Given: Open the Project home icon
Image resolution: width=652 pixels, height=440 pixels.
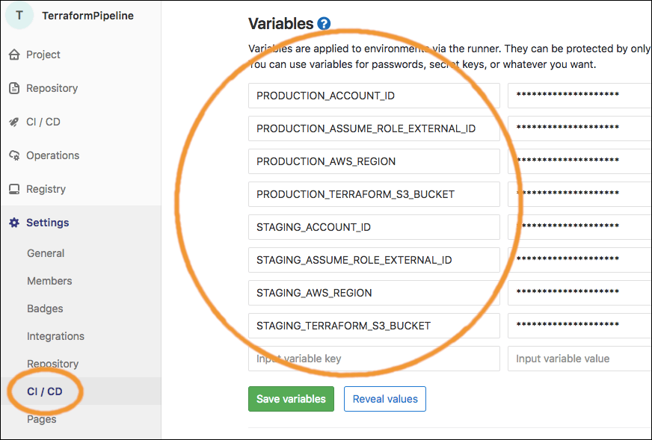Looking at the screenshot, I should coord(13,54).
